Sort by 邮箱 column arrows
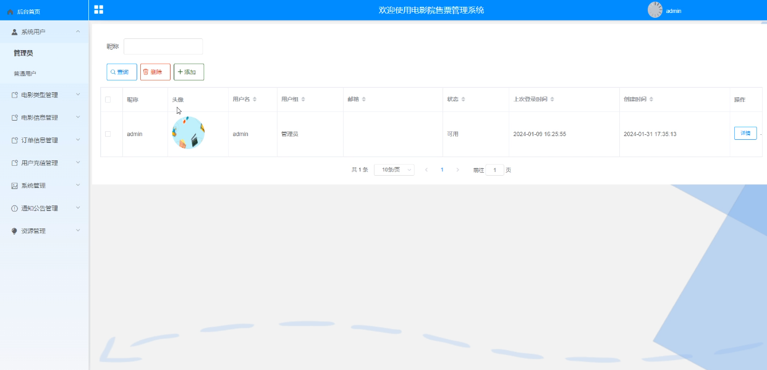This screenshot has width=767, height=370. [x=363, y=99]
